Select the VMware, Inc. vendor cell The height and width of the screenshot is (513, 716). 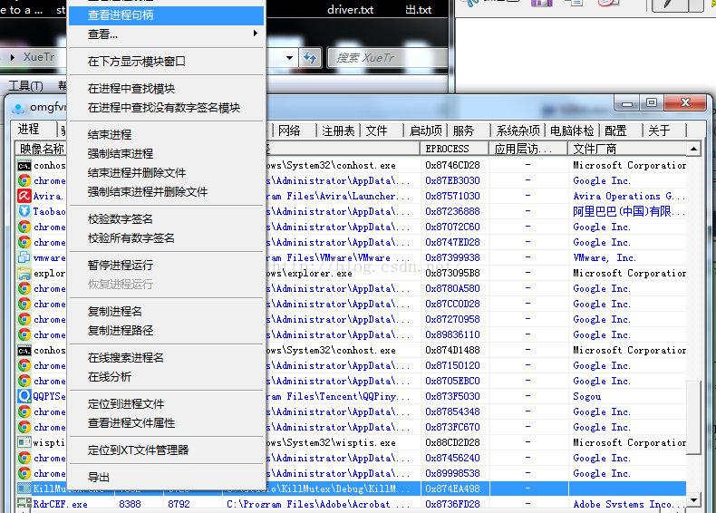(x=627, y=257)
